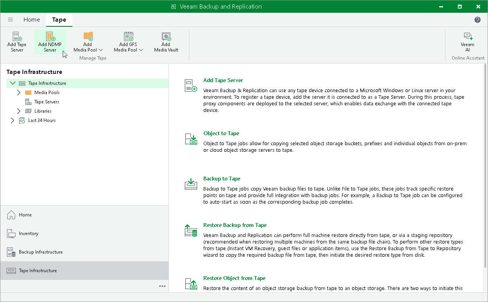Click the Tape Infrastructure root node icon

tap(22, 83)
